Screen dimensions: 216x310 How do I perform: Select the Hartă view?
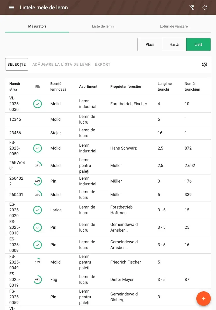click(174, 44)
